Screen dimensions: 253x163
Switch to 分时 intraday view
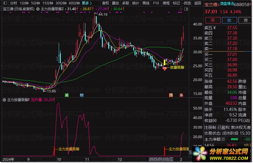pos(13,3)
